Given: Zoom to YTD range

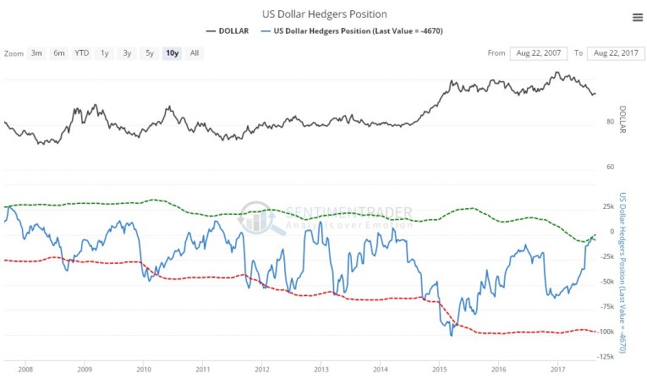Looking at the screenshot, I should pos(81,53).
